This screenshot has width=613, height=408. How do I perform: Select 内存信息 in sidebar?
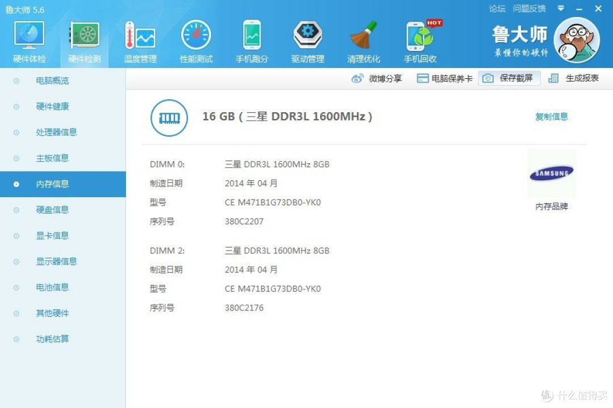point(63,184)
